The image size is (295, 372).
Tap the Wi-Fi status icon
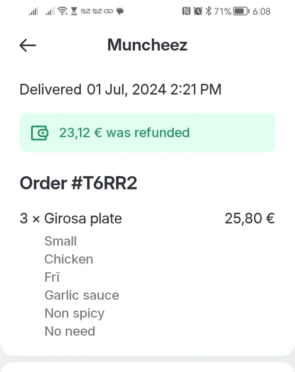pyautogui.click(x=63, y=11)
